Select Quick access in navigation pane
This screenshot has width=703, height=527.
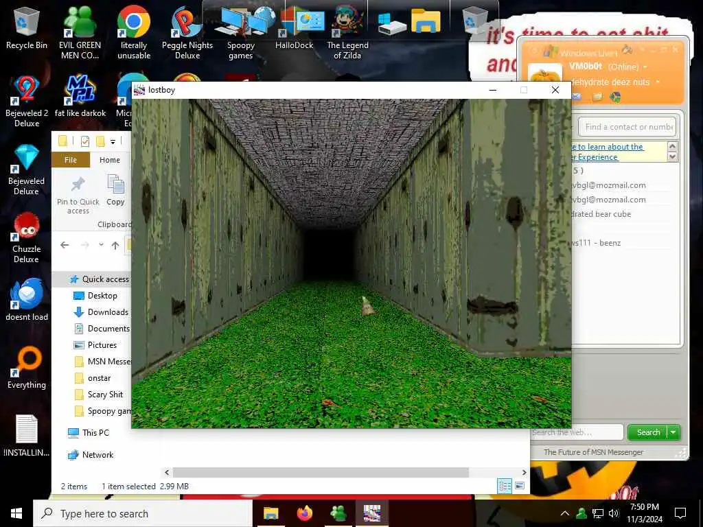105,279
